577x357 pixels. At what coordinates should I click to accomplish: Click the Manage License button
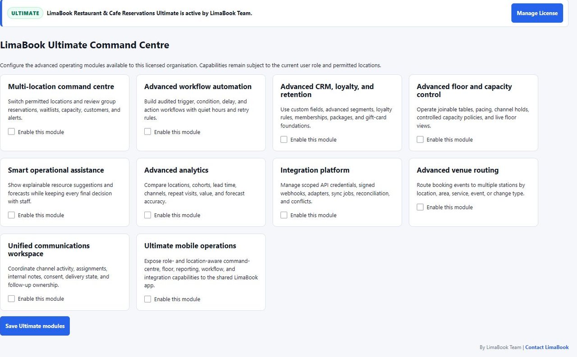coord(537,13)
